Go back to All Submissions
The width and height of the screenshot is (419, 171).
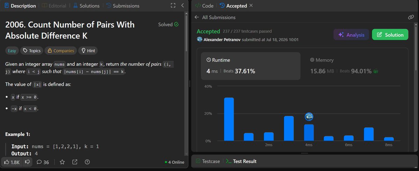point(215,17)
